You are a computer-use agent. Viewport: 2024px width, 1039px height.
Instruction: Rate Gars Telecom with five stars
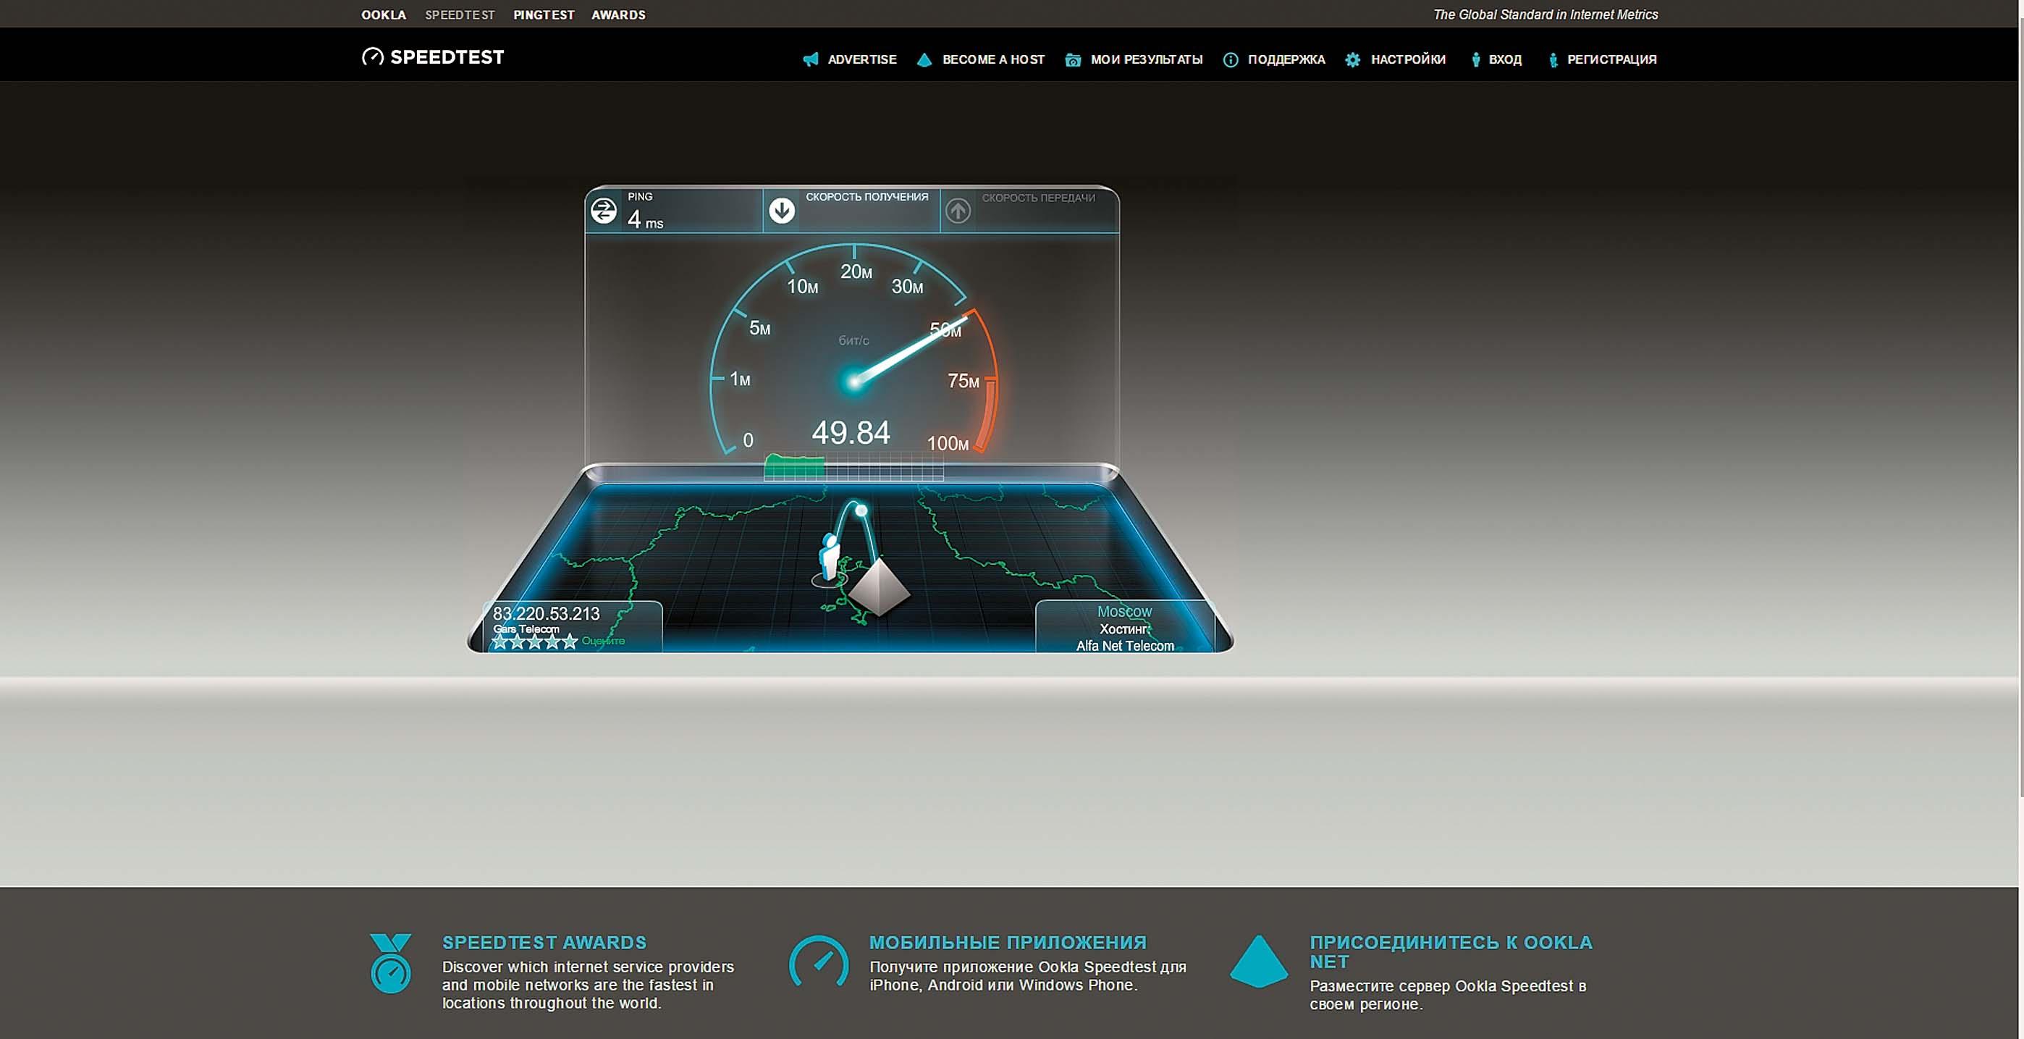570,642
